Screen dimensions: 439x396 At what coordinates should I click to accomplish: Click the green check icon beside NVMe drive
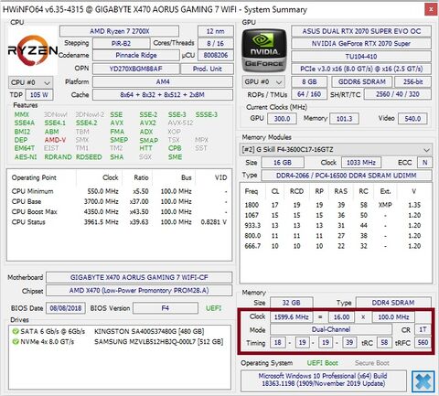click(16, 342)
